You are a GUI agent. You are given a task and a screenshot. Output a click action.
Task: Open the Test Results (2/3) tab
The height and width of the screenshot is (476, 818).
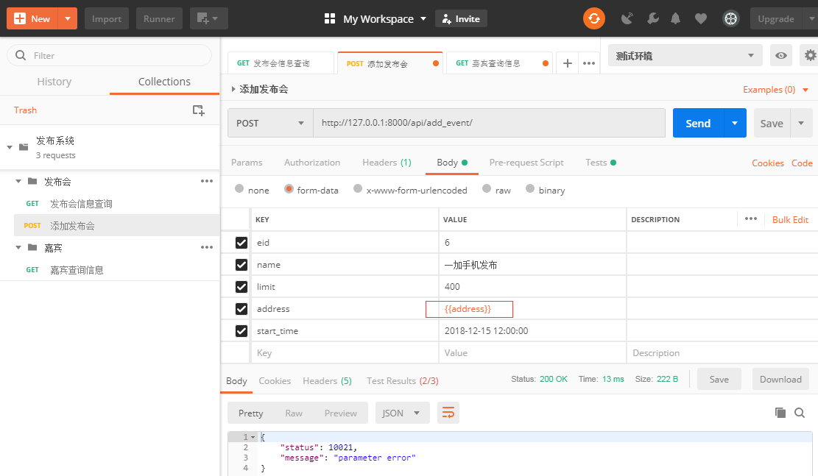point(402,381)
